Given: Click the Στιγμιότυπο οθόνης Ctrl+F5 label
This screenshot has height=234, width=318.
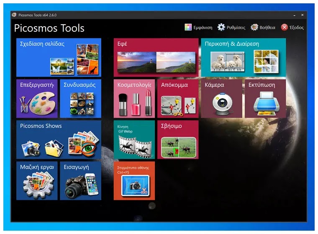Looking at the screenshot, I should tap(133, 170).
